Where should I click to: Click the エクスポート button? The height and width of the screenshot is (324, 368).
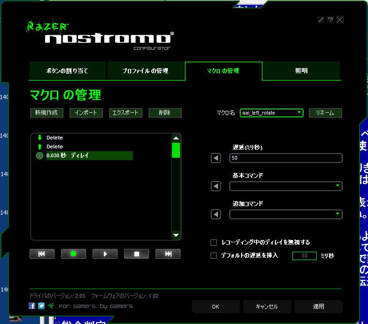125,113
